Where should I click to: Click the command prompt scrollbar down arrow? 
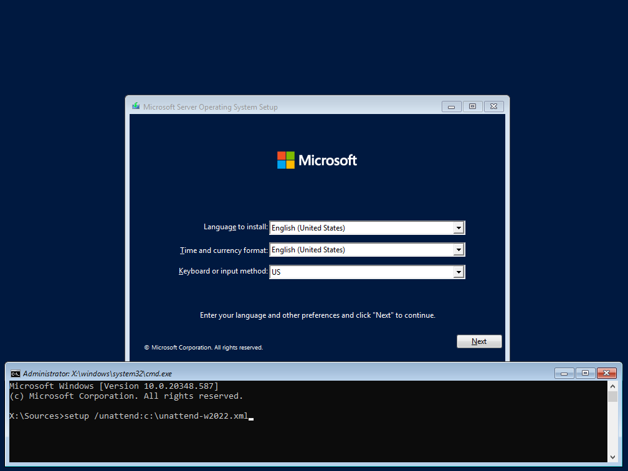[612, 457]
